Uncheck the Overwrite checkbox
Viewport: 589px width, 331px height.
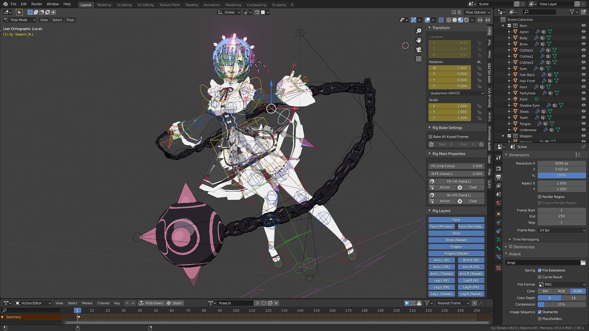pos(540,312)
